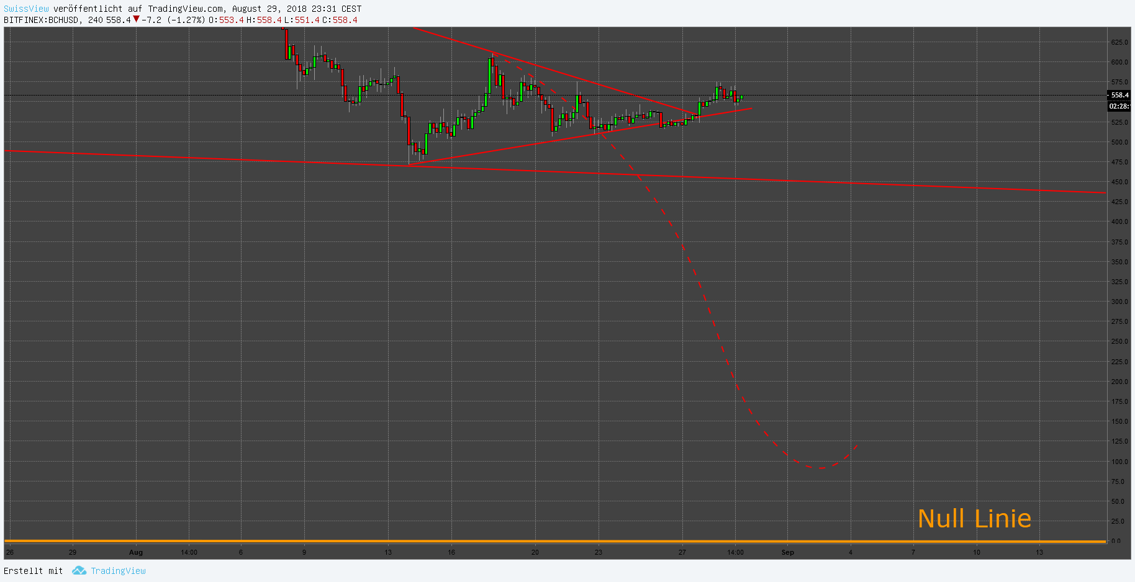
Task: Click the Null Linie text annotation
Action: 974,518
